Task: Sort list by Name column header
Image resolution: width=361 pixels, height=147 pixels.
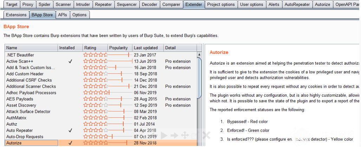Action: tap(31, 48)
